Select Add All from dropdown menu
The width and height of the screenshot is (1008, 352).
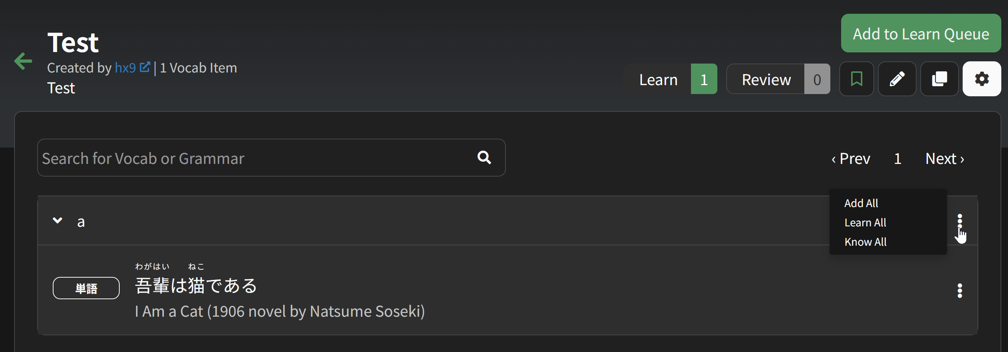(861, 203)
